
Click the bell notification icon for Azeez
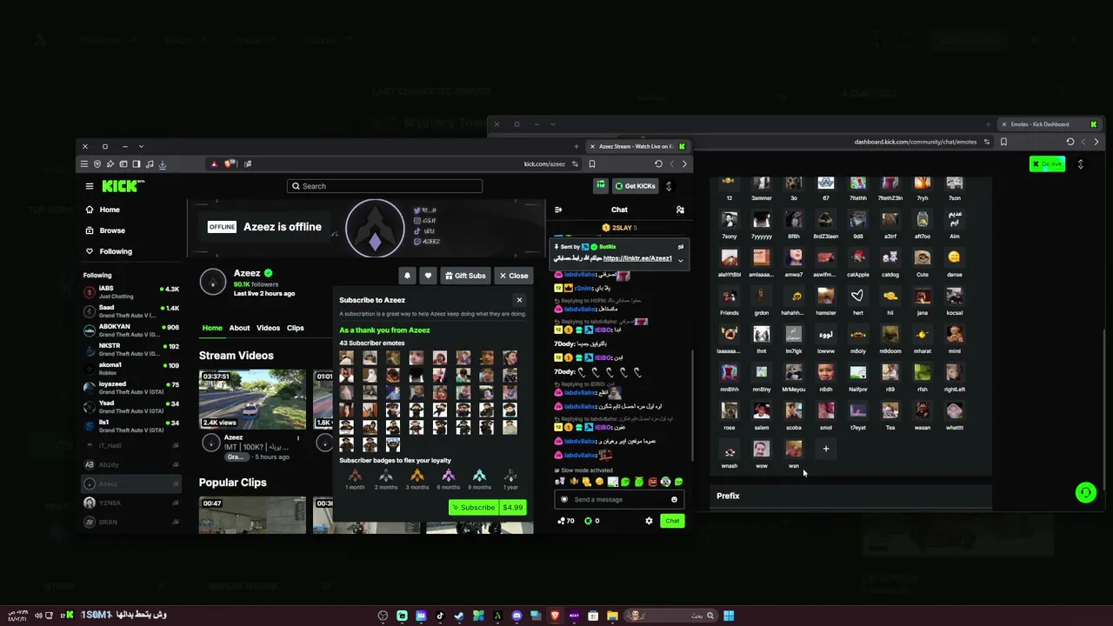[x=407, y=276]
